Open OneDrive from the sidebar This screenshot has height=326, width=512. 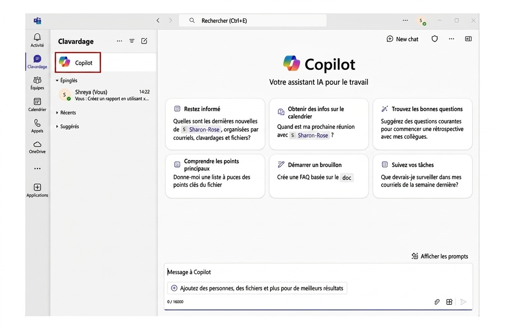(37, 147)
